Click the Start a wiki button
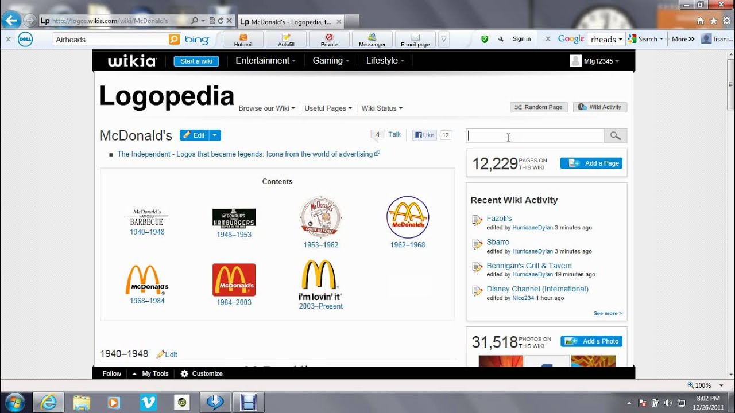Screen dimensions: 735x413 pos(196,61)
